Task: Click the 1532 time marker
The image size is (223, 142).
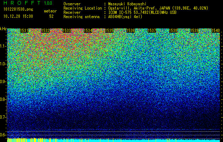Action: 45,31
